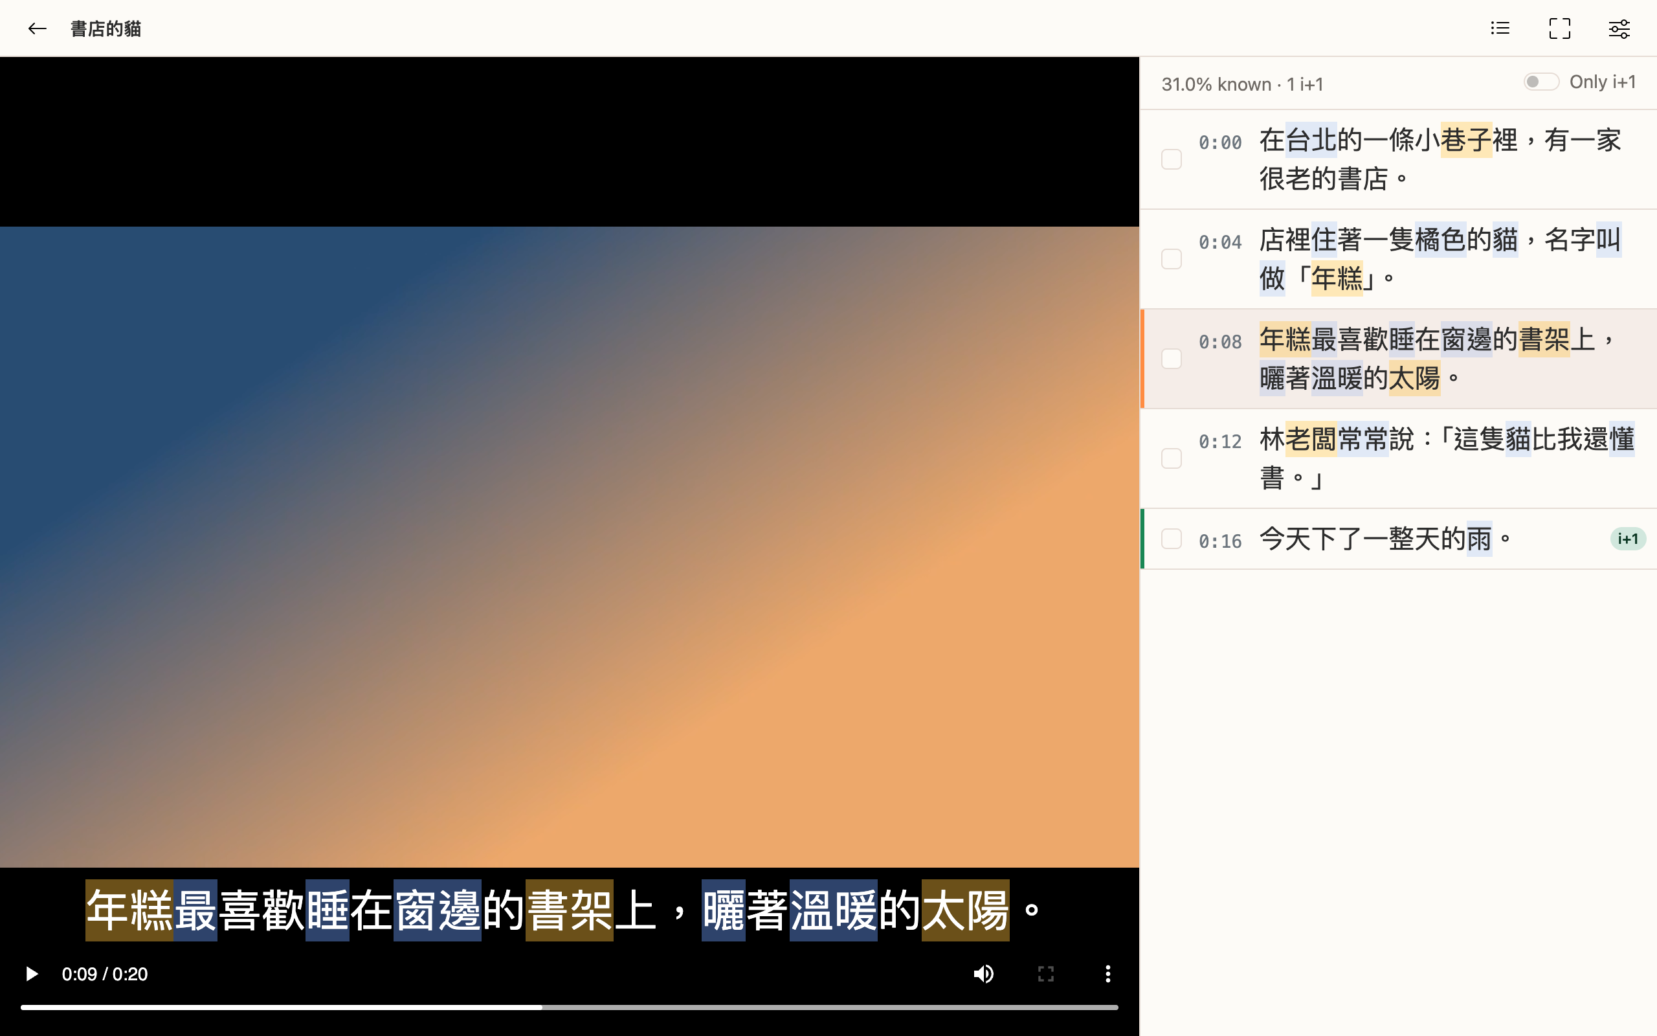Open the transcript list icon
The height and width of the screenshot is (1036, 1657).
[1500, 28]
